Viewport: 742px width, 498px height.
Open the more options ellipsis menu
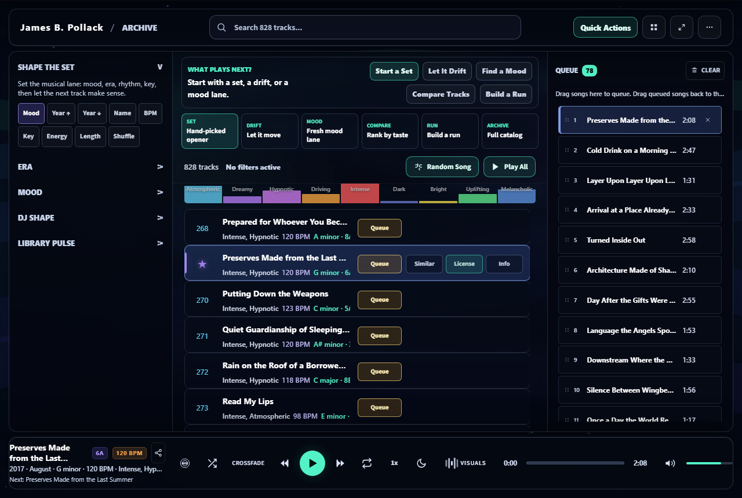click(710, 27)
